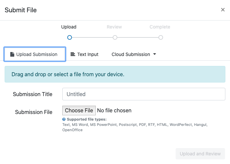Click the No file chosen text
The width and height of the screenshot is (230, 164).
click(114, 110)
